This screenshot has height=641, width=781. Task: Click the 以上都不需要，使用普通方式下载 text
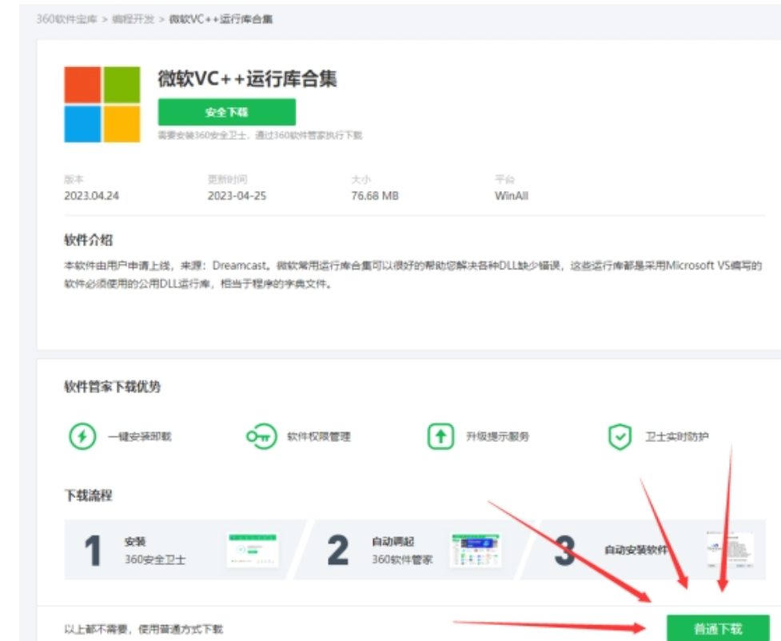pyautogui.click(x=144, y=629)
